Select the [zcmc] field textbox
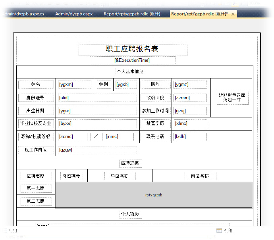 coord(73,137)
